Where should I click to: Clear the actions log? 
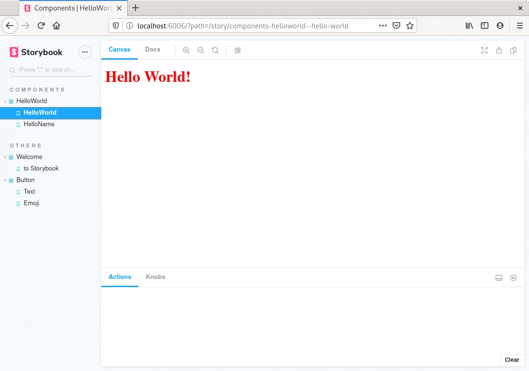pyautogui.click(x=512, y=360)
